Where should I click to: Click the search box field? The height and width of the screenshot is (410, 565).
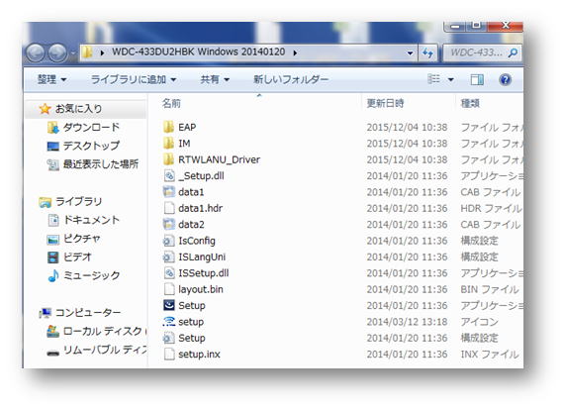(x=483, y=53)
